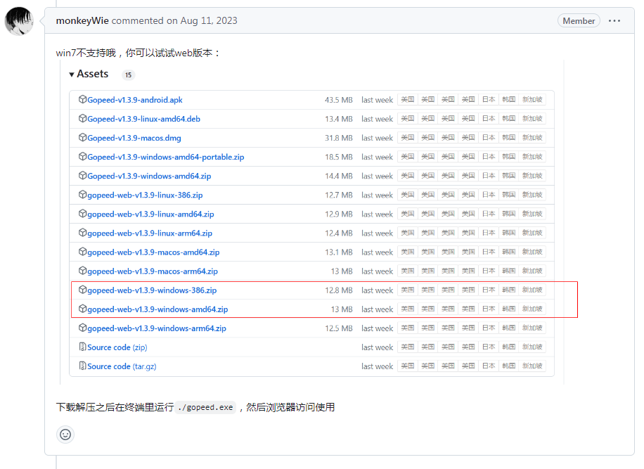The height and width of the screenshot is (469, 644).
Task: Download gopeed-web-v1.3.9-linux-amd64.zip
Action: (150, 214)
